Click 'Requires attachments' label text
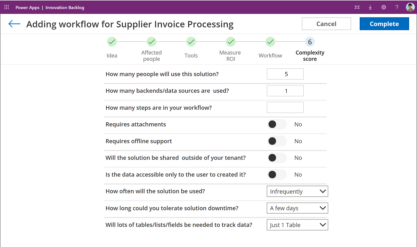 (x=136, y=124)
